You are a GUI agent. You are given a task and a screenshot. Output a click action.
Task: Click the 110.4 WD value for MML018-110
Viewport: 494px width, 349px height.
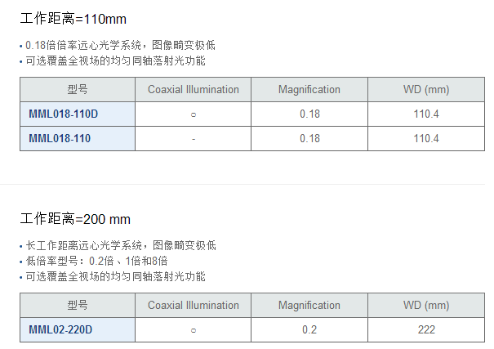426,139
